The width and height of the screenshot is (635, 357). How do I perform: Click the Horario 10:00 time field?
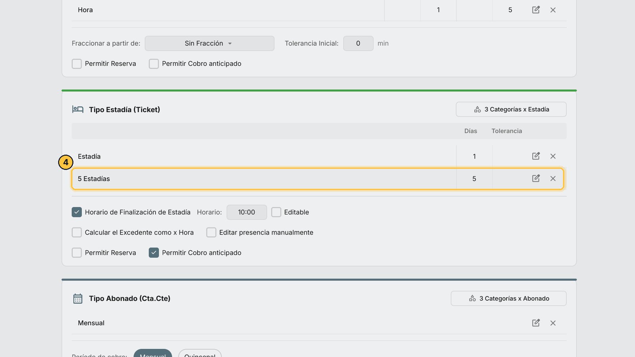click(246, 212)
